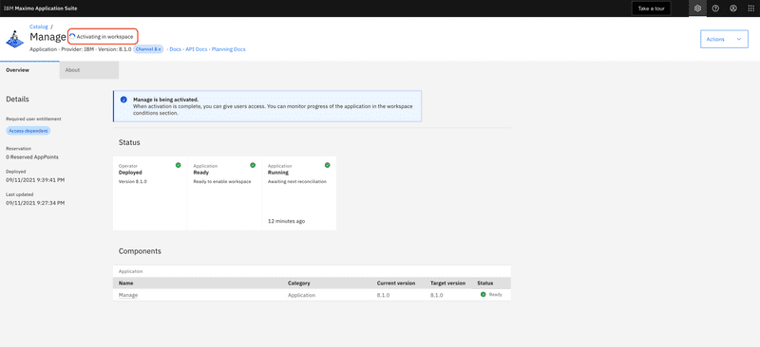The image size is (760, 347).
Task: Switch to the Overview tab
Action: click(x=29, y=70)
